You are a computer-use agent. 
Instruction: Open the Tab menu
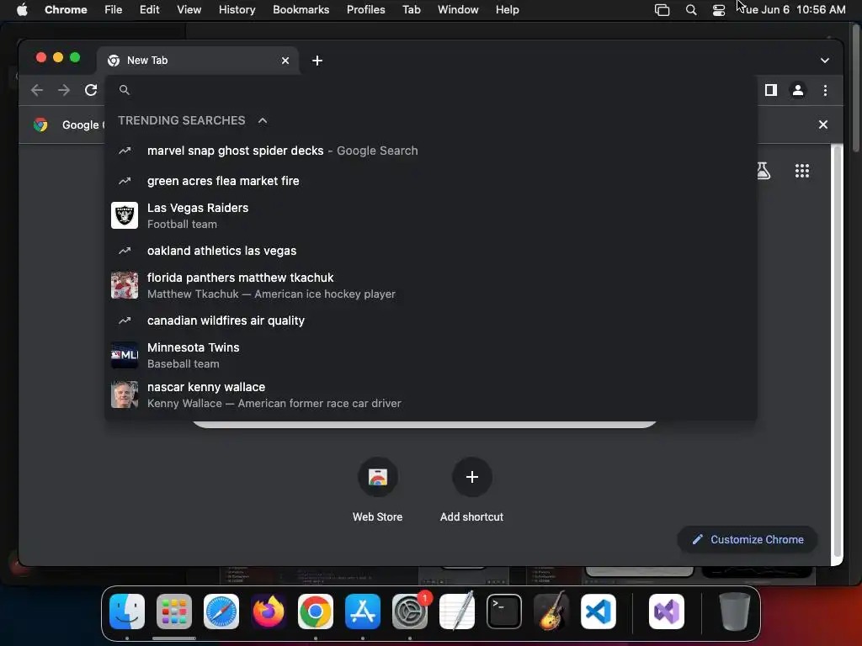(411, 10)
